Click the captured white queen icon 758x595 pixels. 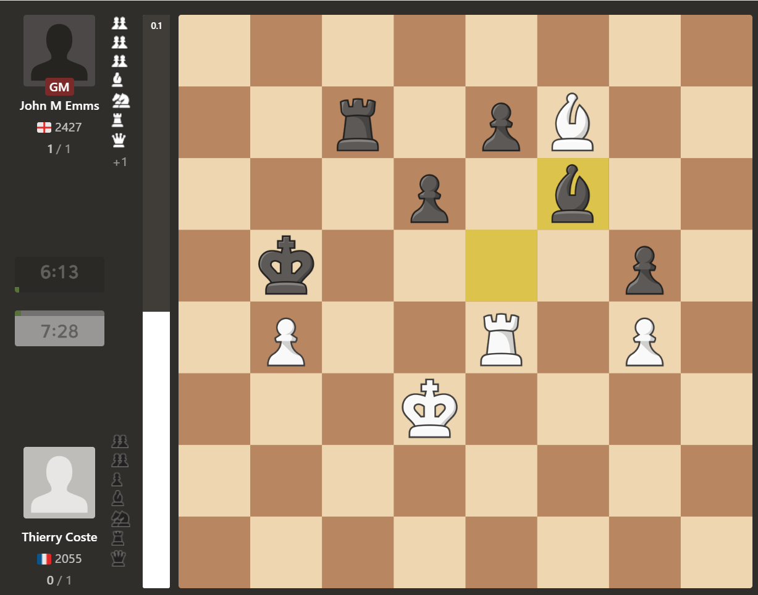coord(119,140)
